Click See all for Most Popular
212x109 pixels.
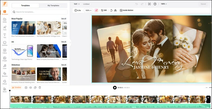pos(64,19)
